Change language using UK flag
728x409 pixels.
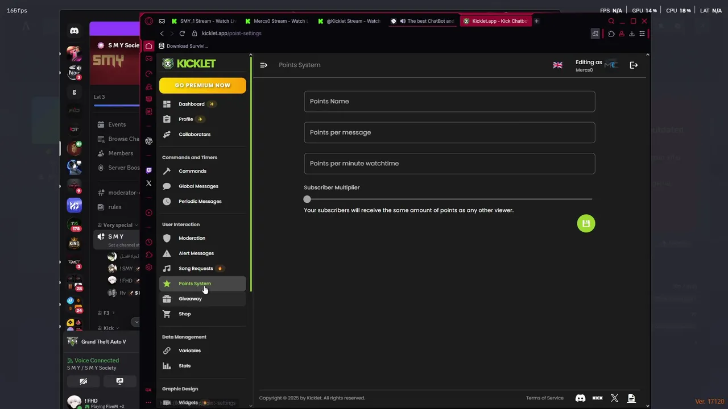pos(557,65)
